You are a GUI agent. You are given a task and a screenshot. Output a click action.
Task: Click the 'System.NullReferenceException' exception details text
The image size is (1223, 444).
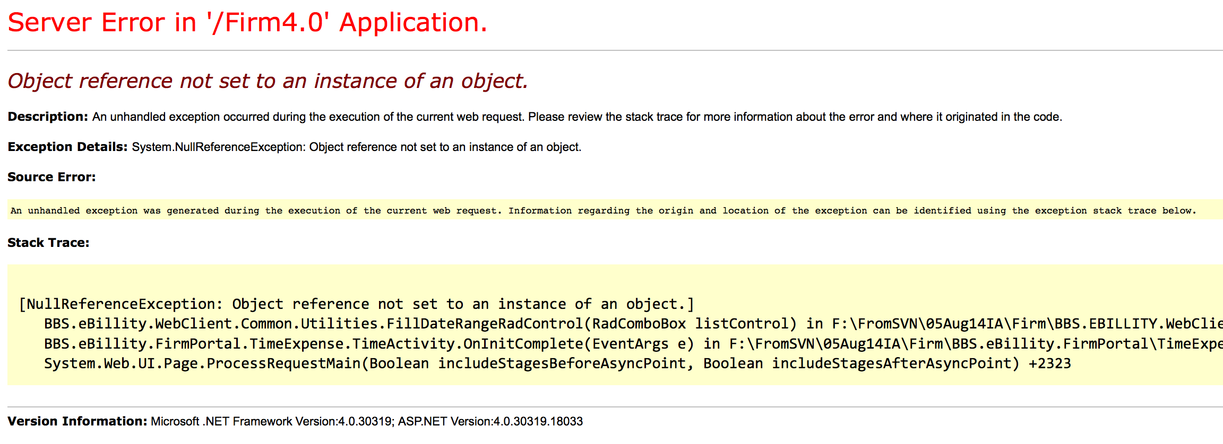click(x=356, y=147)
